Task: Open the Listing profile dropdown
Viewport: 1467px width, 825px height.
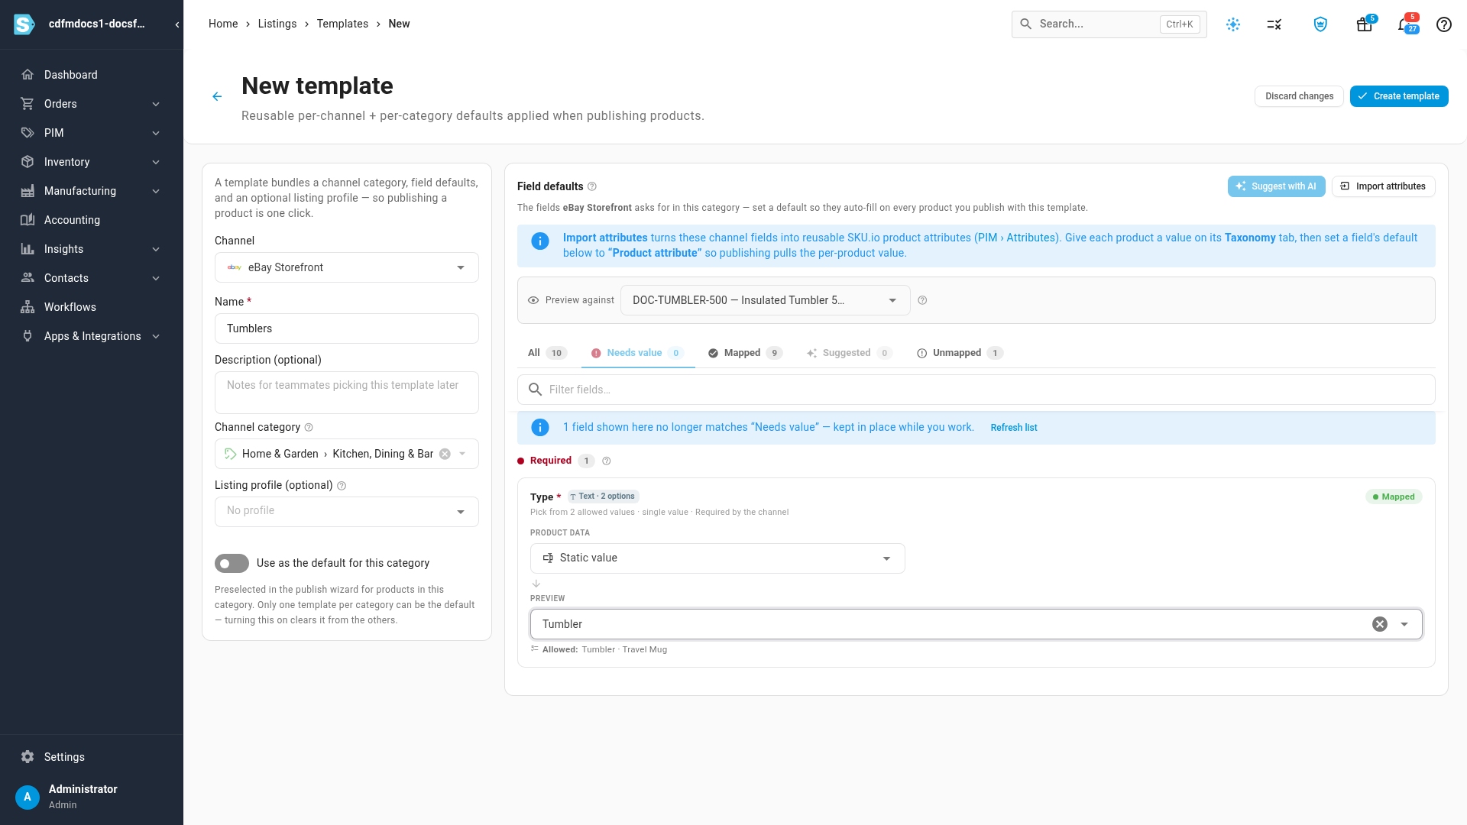Action: (x=347, y=512)
